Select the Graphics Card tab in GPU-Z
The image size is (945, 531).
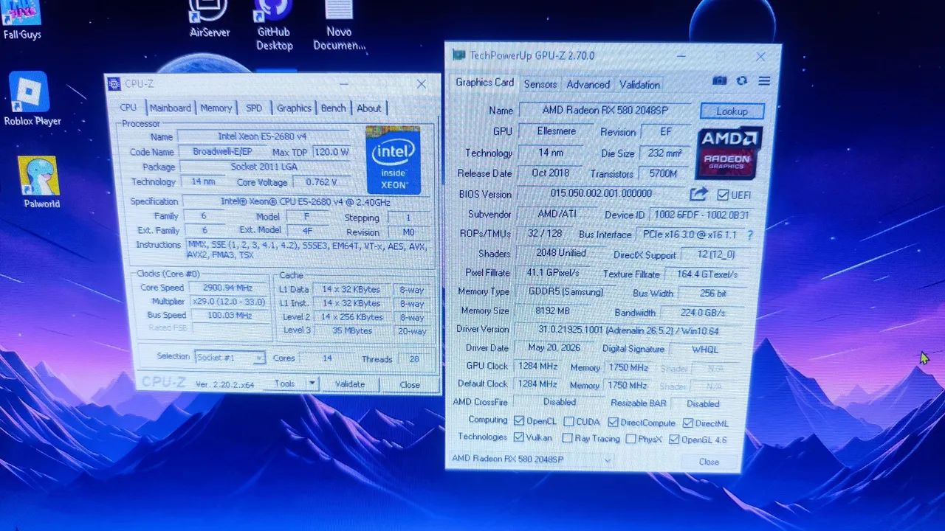484,83
